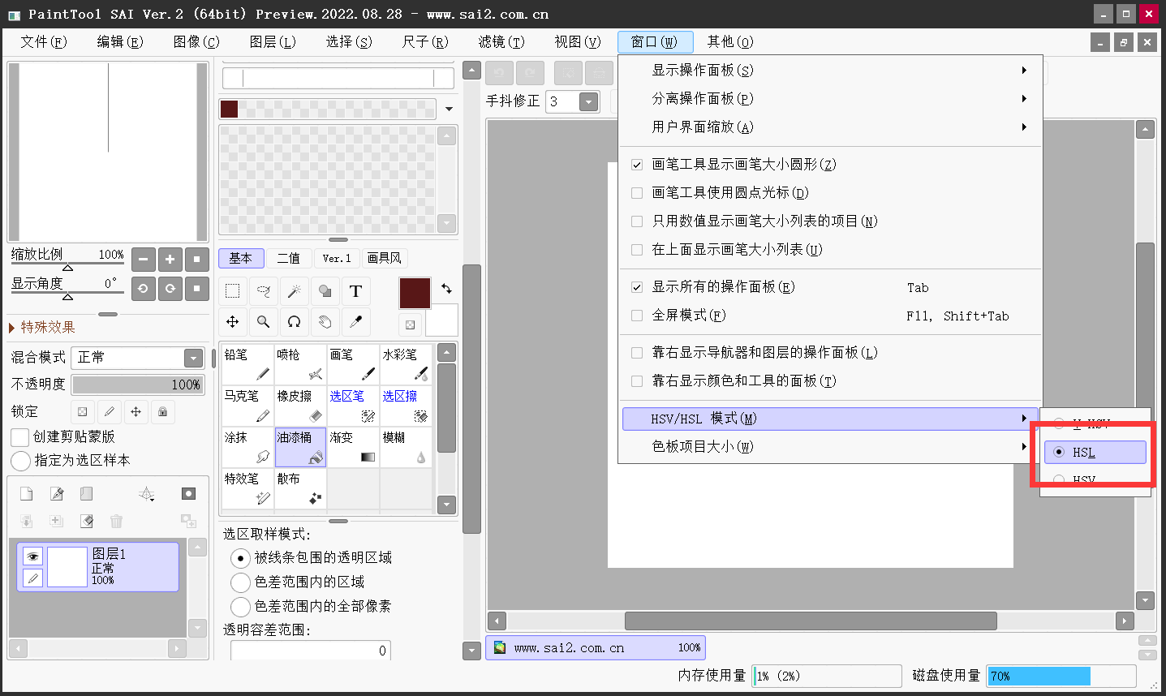The height and width of the screenshot is (696, 1166).
Task: Select the shape tool icon
Action: pos(325,291)
